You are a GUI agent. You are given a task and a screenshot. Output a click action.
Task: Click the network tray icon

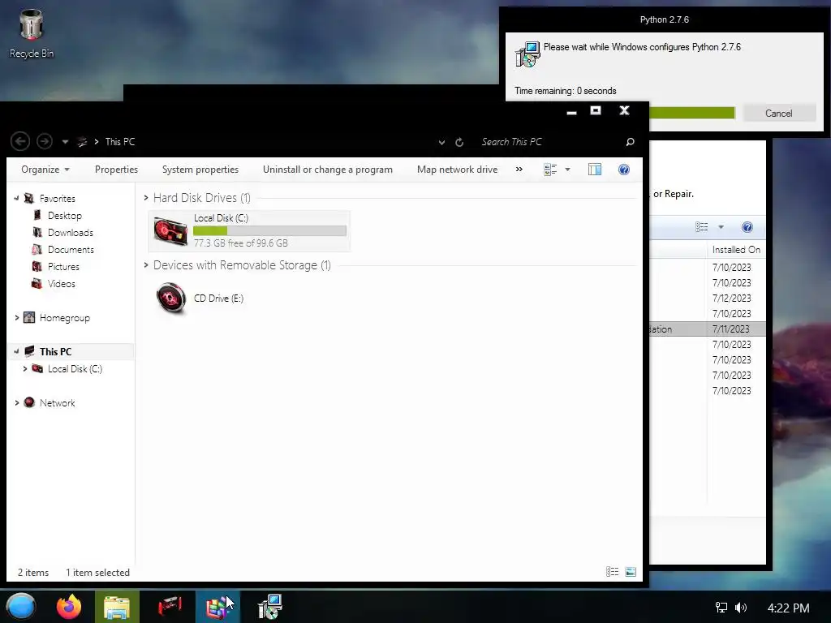721,608
